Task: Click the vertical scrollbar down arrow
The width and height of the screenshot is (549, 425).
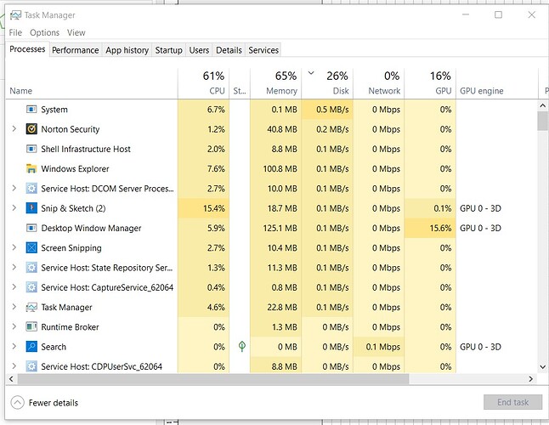Action: pyautogui.click(x=543, y=367)
